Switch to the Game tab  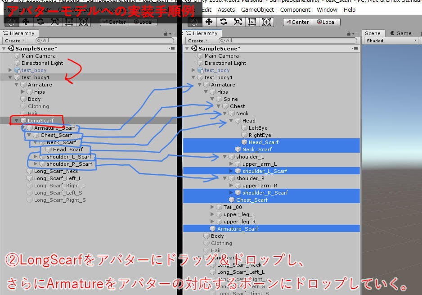point(401,33)
